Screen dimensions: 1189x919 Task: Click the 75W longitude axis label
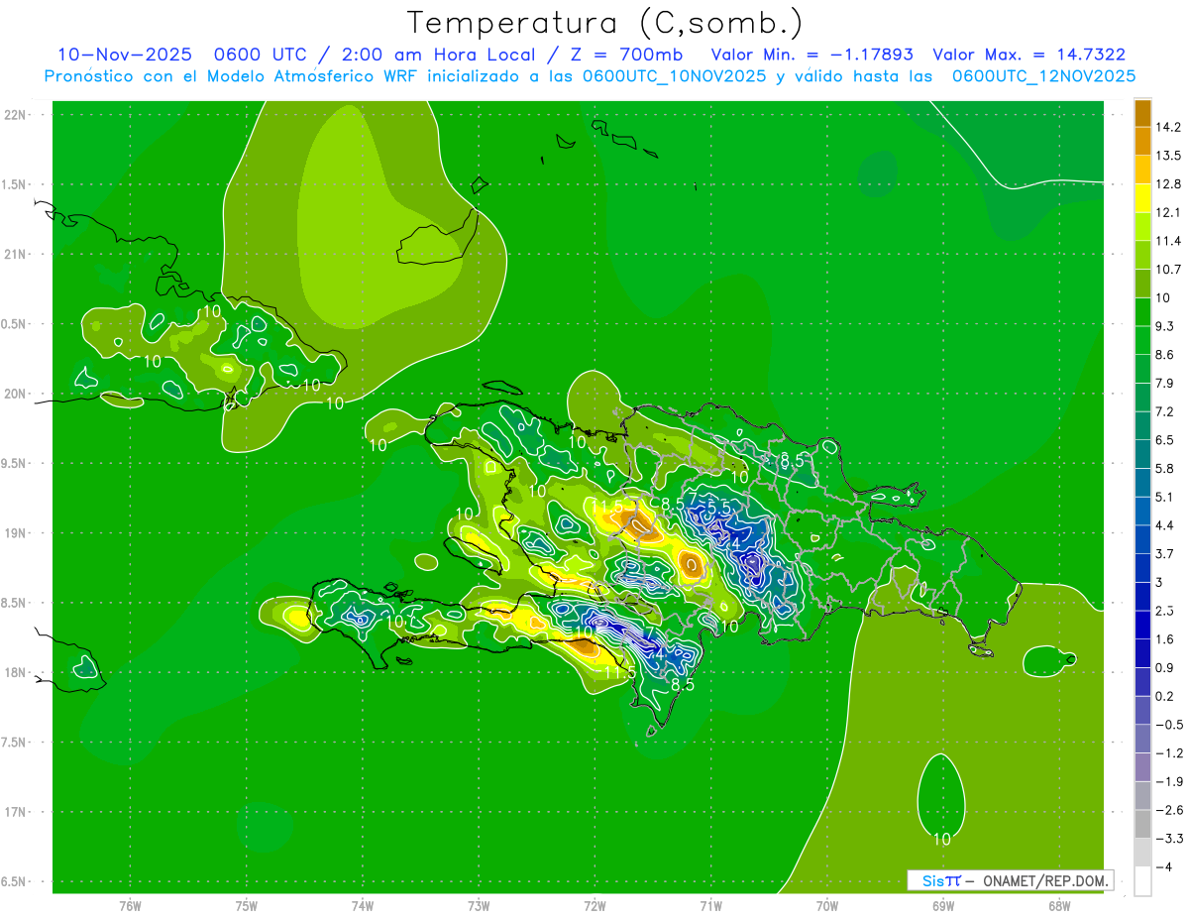pyautogui.click(x=246, y=905)
